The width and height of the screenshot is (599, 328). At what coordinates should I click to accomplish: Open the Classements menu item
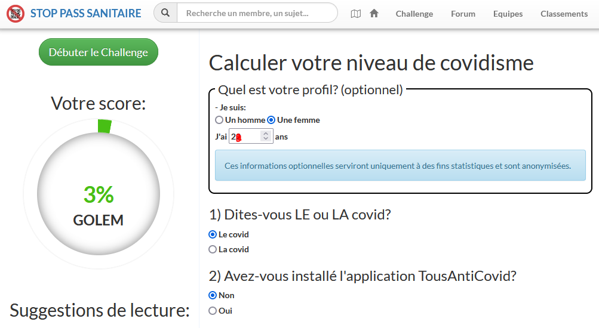pyautogui.click(x=564, y=14)
